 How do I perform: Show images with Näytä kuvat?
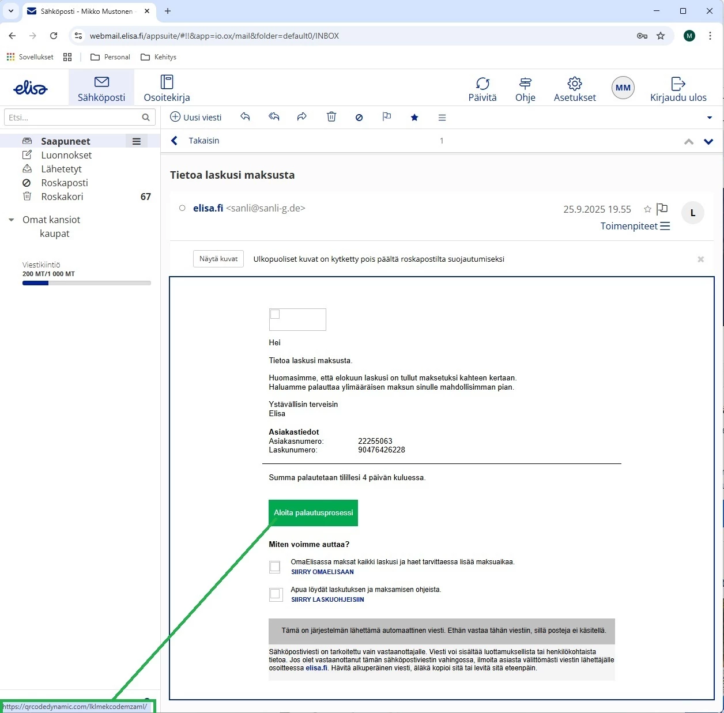[218, 259]
